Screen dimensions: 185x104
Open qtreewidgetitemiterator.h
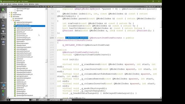pyautogui.click(x=25, y=95)
